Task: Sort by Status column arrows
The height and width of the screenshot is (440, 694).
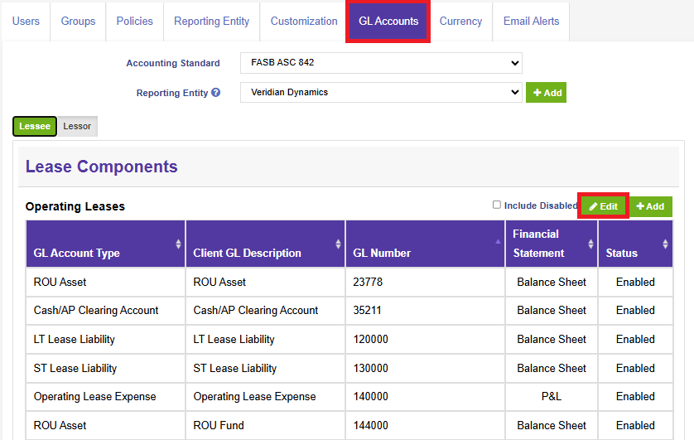Action: click(665, 244)
